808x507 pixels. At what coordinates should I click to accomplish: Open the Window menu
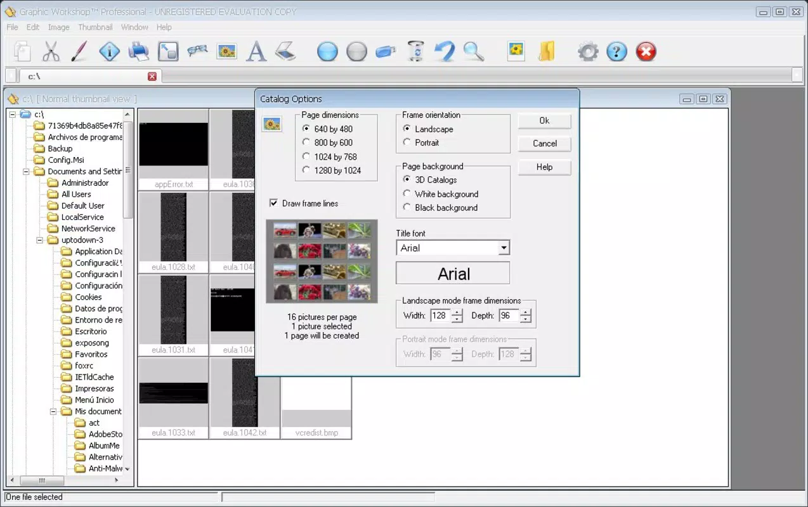tap(134, 27)
